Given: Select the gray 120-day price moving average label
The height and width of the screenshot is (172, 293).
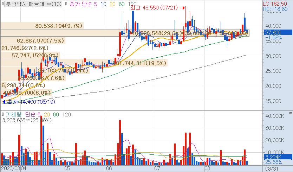Looking at the screenshot, I should point(132,4).
